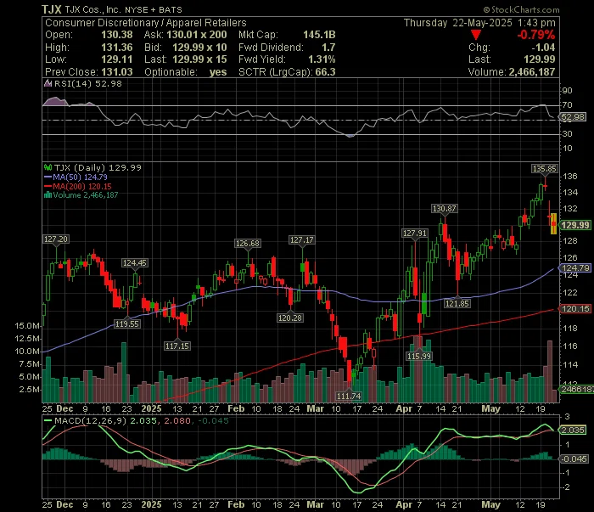Click the 127.17 peak price label
Image resolution: width=594 pixels, height=512 pixels.
[301, 240]
